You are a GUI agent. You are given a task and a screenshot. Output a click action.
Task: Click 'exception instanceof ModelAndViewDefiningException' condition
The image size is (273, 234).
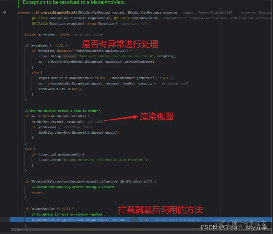coord(83,51)
